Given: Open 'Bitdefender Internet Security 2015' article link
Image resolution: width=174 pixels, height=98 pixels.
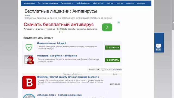Looking at the screenshot, I should point(68,77).
